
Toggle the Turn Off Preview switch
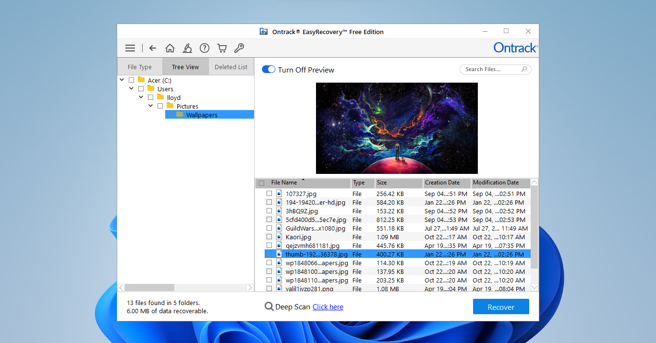pos(268,70)
